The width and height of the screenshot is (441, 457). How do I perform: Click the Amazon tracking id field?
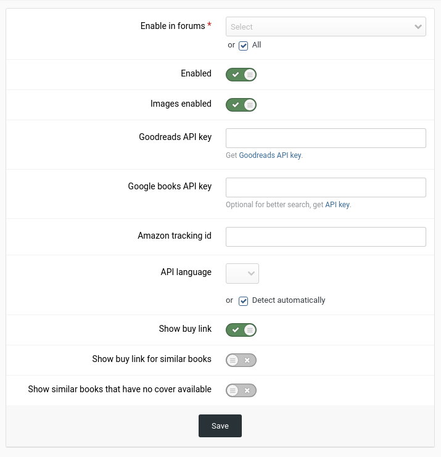click(326, 237)
